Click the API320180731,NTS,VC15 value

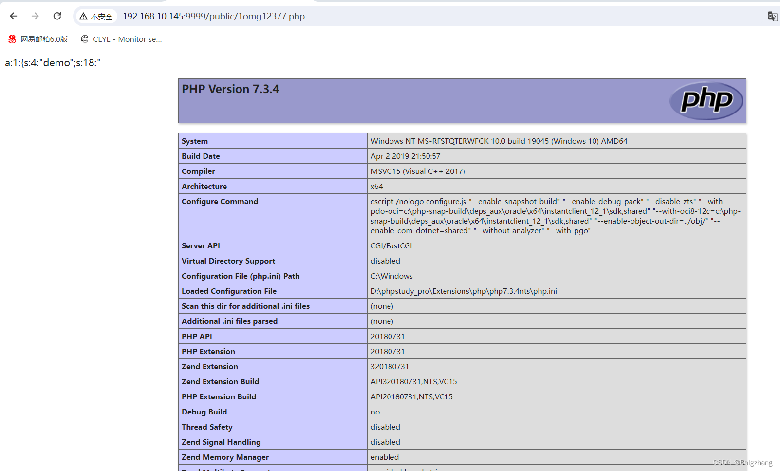[x=414, y=382]
